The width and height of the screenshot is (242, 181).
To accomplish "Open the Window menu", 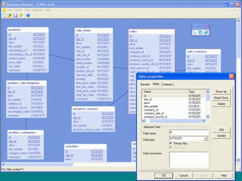I will [x=37, y=10].
